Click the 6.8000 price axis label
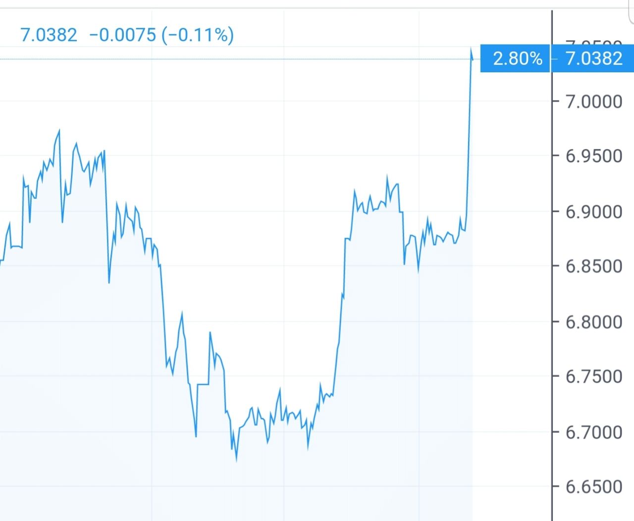Image resolution: width=634 pixels, height=521 pixels. click(x=593, y=322)
